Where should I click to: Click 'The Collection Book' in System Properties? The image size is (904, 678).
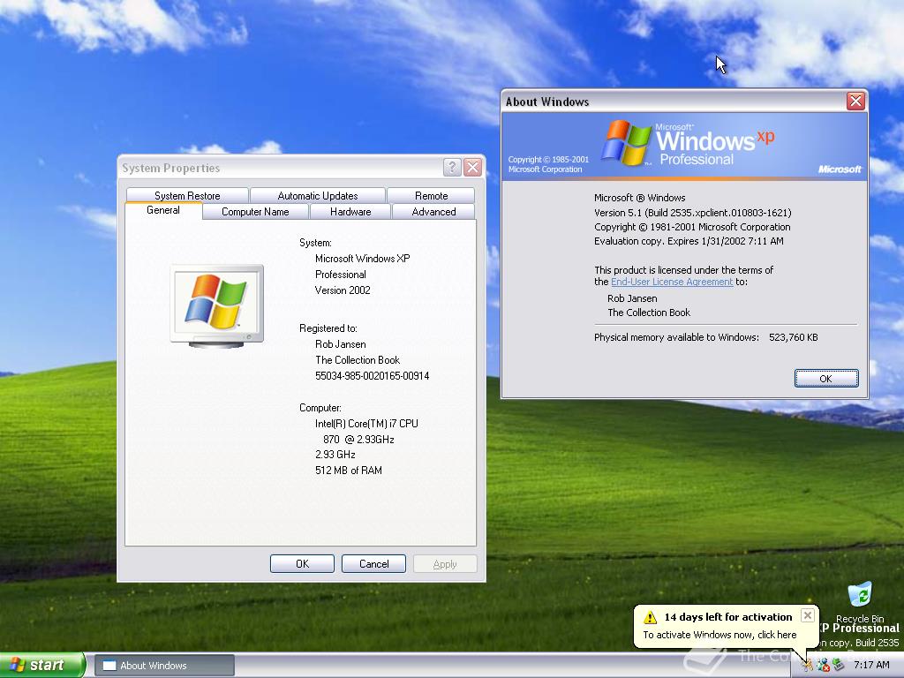point(358,360)
